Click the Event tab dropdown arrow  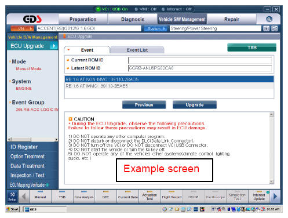[68, 50]
